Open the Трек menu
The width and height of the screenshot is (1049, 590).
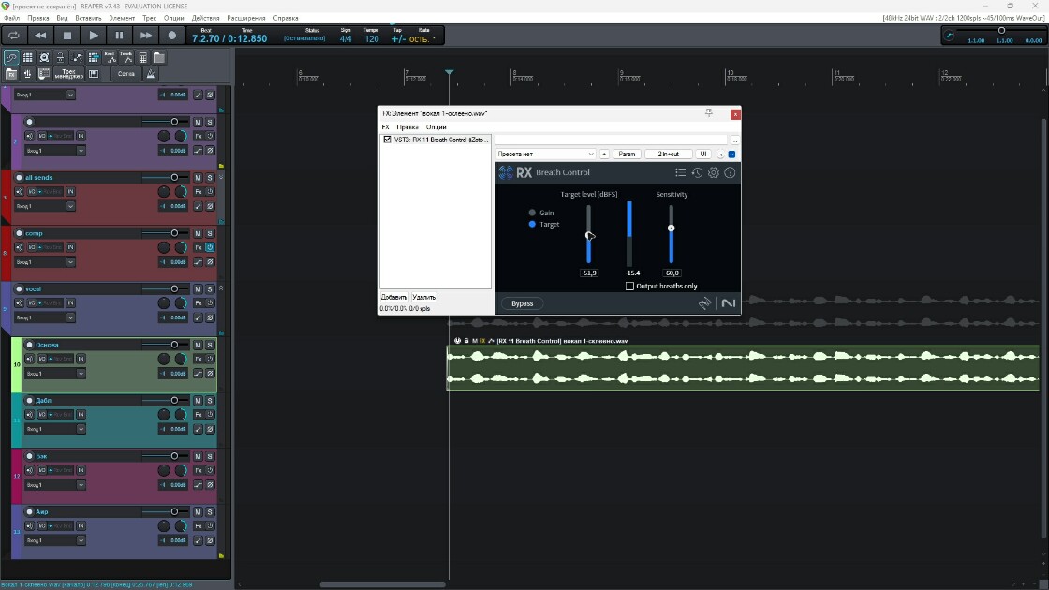149,18
